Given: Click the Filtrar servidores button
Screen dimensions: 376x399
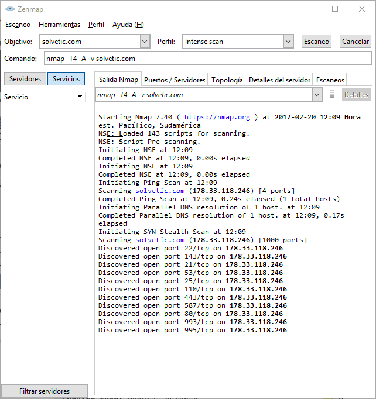Looking at the screenshot, I should click(x=45, y=391).
